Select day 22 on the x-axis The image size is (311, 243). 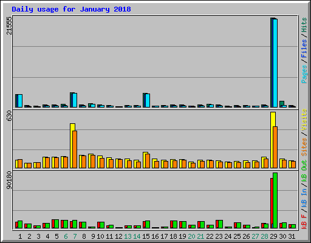210,236
